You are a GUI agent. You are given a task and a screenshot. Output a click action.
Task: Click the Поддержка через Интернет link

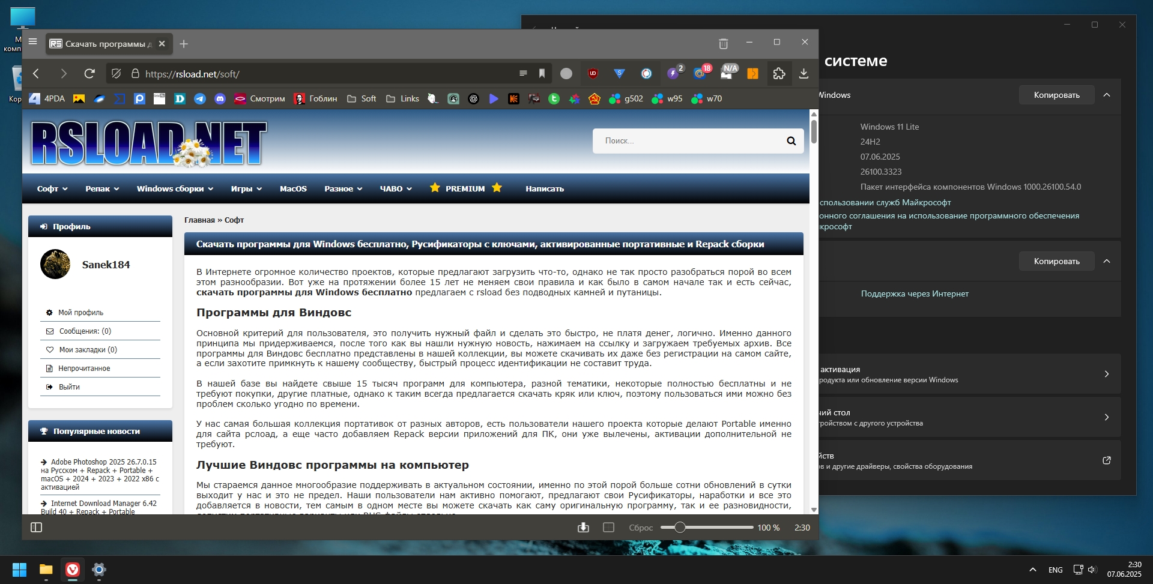914,294
